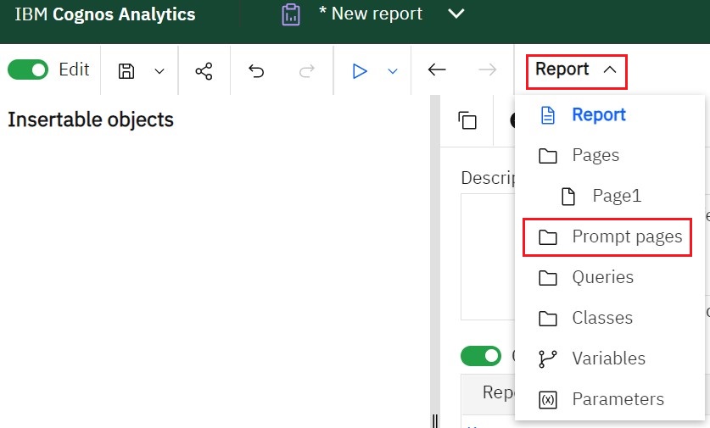Viewport: 710px width, 428px height.
Task: Click the Insertable objects heading
Action: click(91, 120)
